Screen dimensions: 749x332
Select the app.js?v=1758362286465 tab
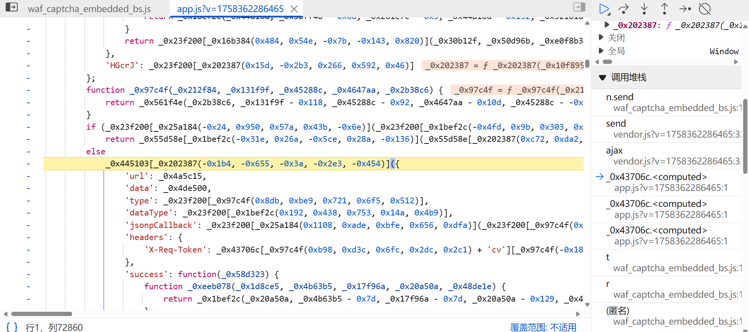click(230, 9)
